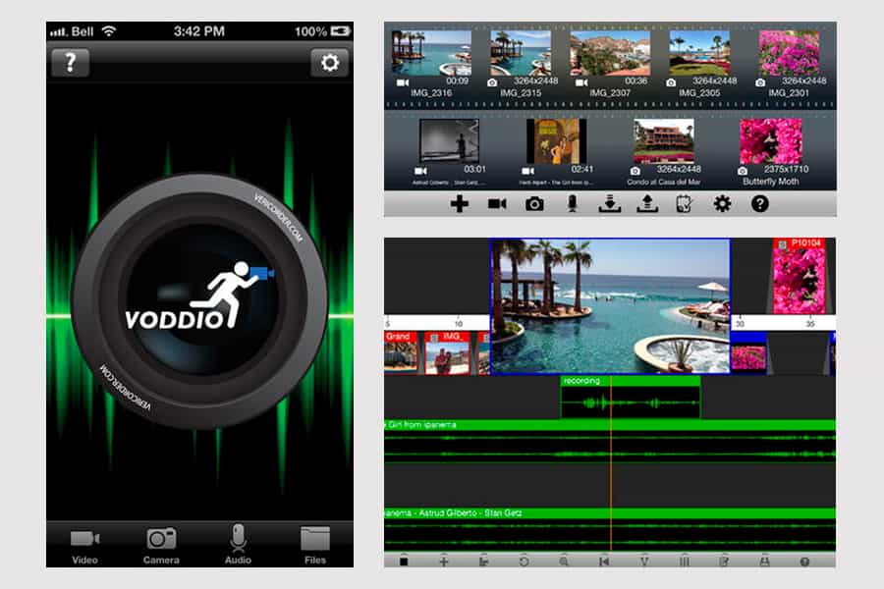Click the undo arrow in timeline toolbar
This screenshot has width=884, height=589.
tap(524, 562)
